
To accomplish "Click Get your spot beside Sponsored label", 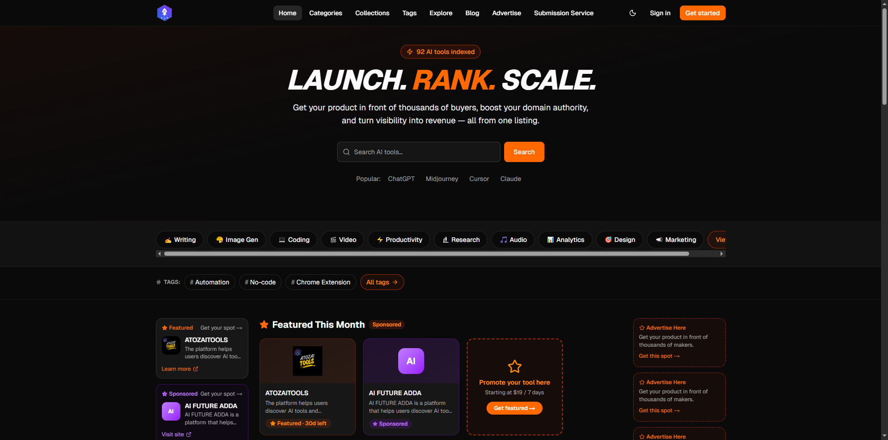I will coord(221,394).
